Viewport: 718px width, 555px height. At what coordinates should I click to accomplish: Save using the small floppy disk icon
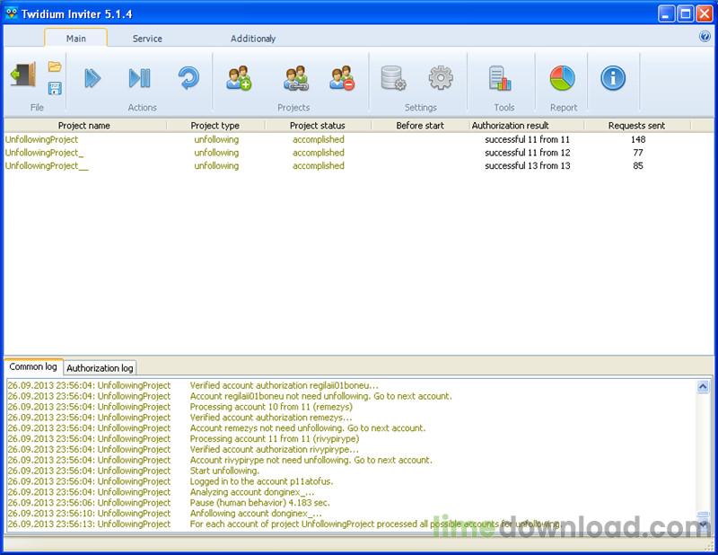55,88
